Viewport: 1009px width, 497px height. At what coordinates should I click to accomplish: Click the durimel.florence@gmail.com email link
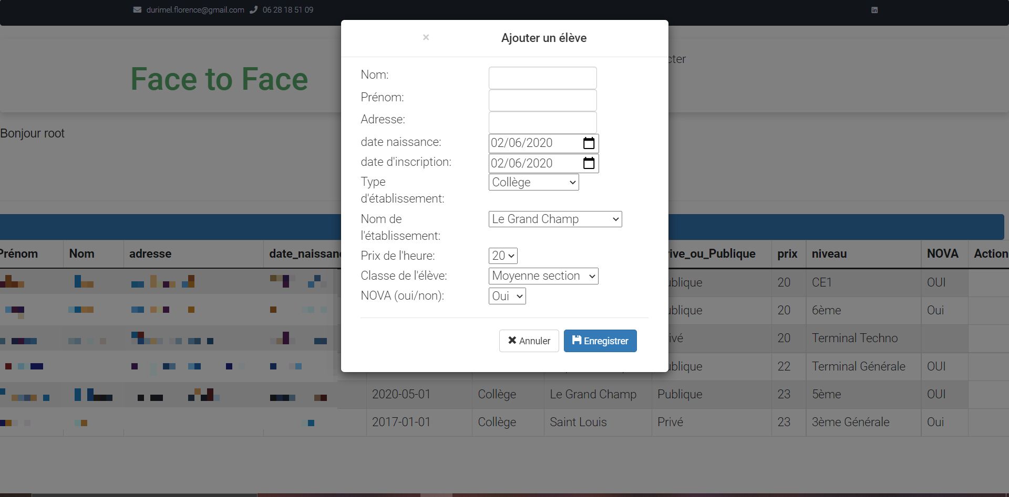[195, 10]
